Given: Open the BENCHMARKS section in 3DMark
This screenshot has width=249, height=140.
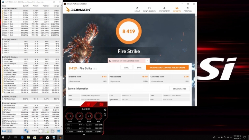Looking at the screenshot, I should tap(149, 10).
